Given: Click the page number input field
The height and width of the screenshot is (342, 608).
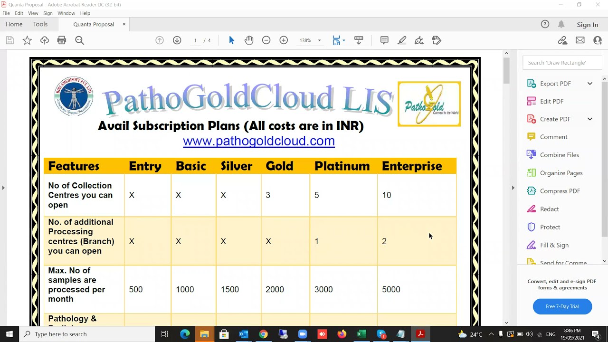Looking at the screenshot, I should (195, 40).
